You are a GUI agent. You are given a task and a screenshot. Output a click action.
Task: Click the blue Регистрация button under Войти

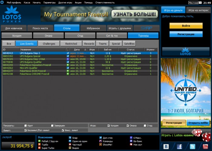click(x=186, y=34)
